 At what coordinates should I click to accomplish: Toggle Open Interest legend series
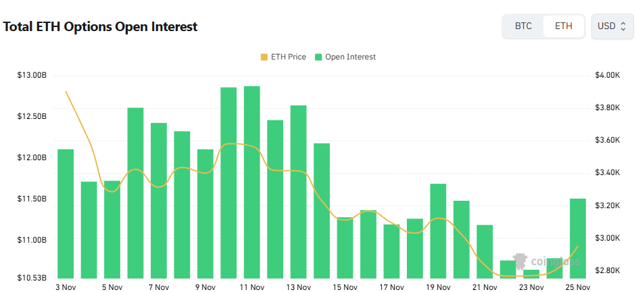350,57
